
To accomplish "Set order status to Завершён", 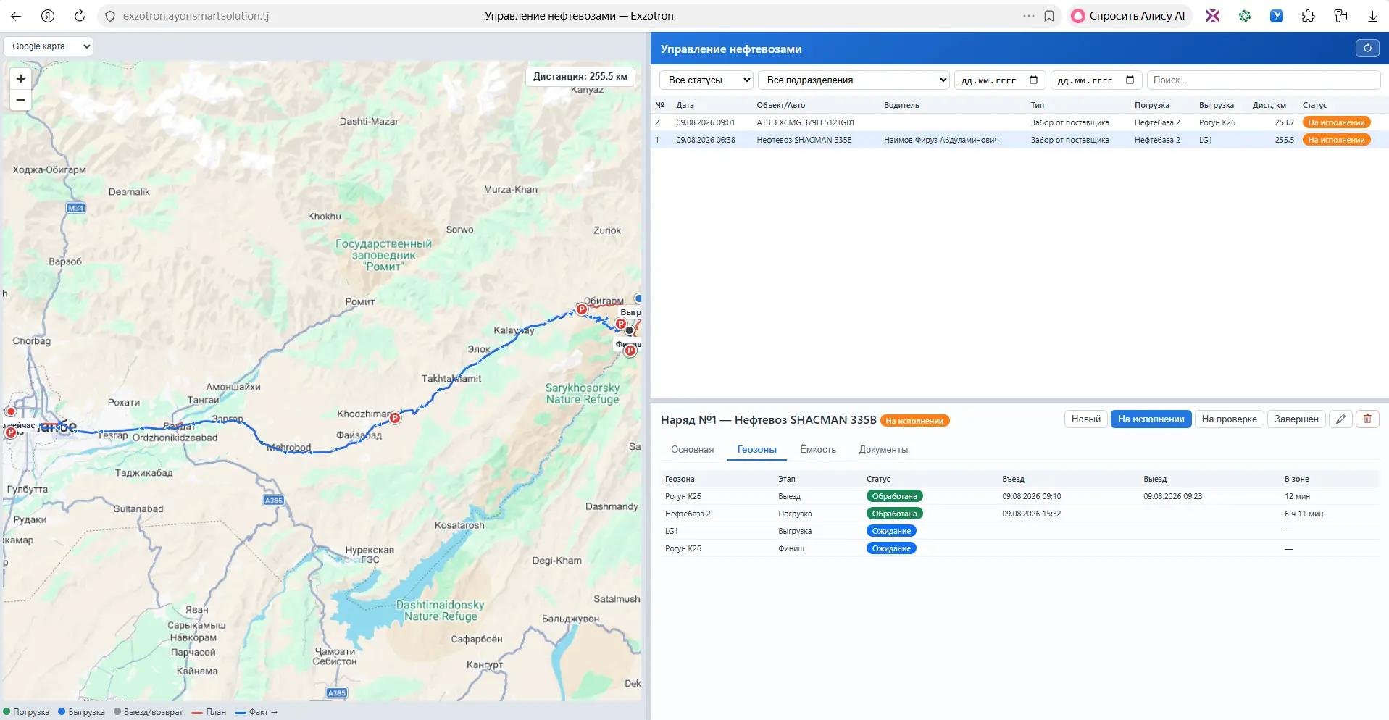I will pyautogui.click(x=1296, y=419).
